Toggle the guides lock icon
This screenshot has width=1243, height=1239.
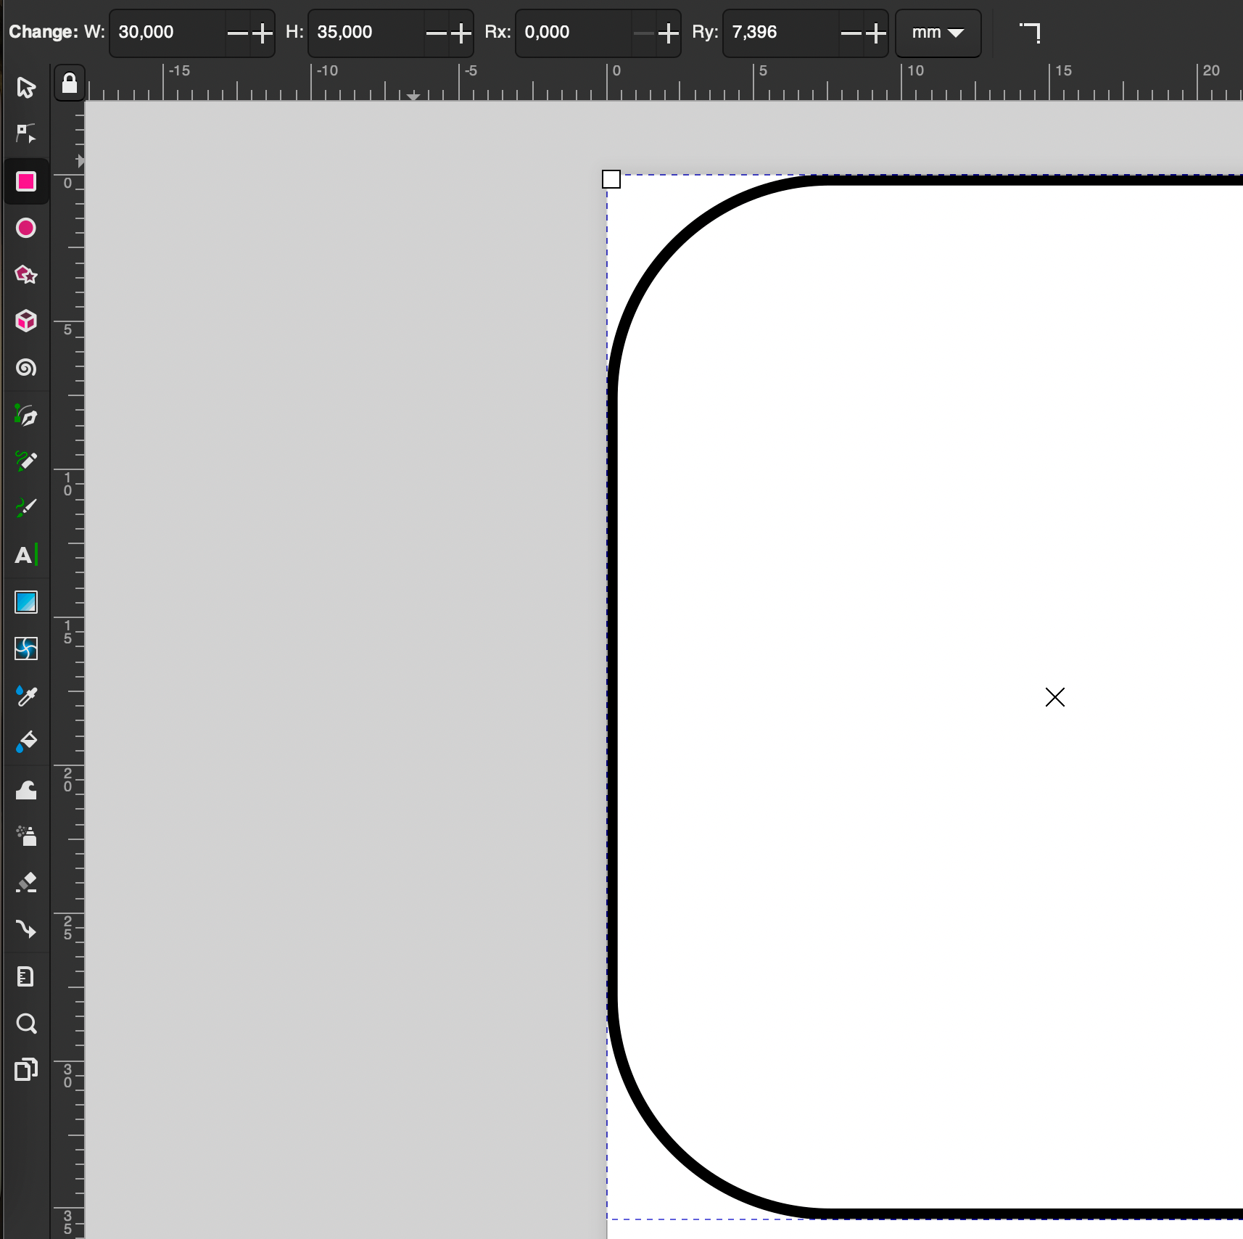click(x=70, y=83)
